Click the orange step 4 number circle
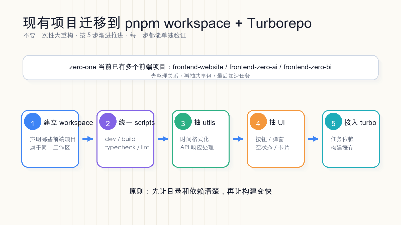The height and width of the screenshot is (225, 401). click(x=258, y=121)
